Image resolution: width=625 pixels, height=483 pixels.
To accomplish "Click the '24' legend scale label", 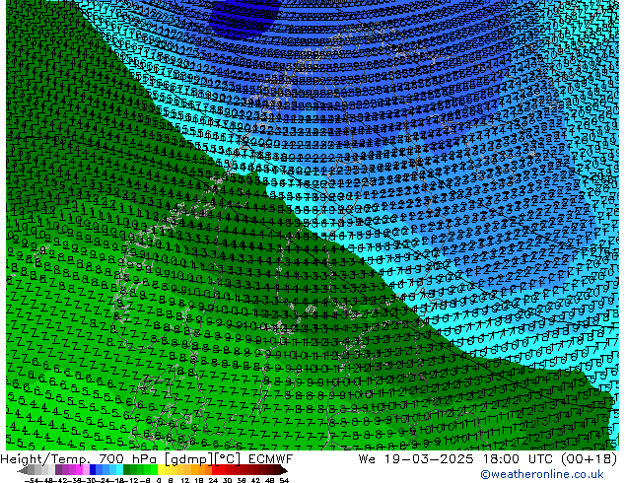I will click(213, 481).
